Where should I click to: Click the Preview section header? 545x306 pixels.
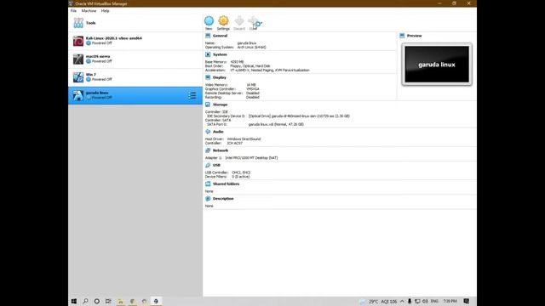tap(415, 36)
